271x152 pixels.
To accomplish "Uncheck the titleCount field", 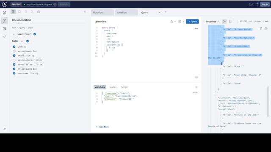I will point(14,69).
